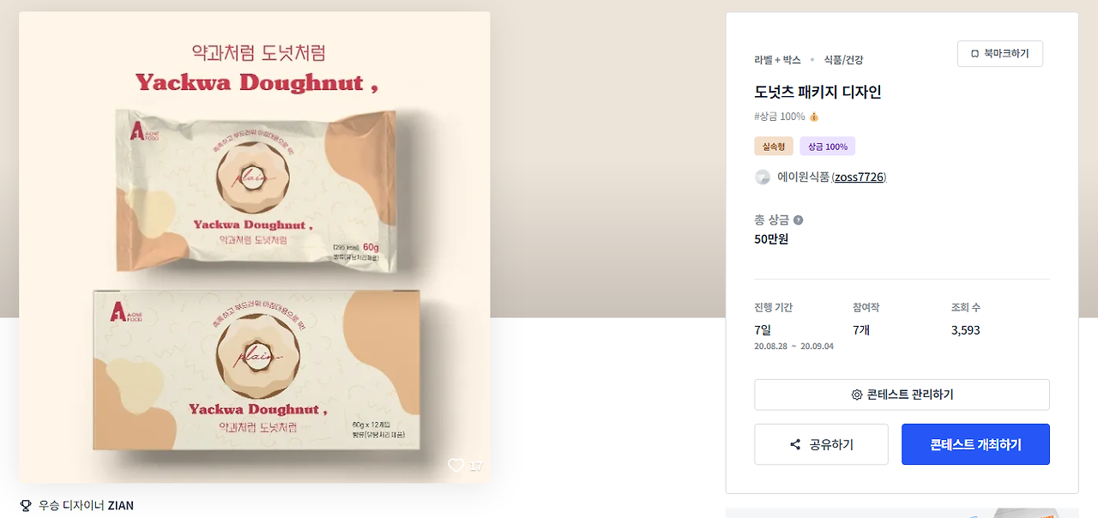Screen dimensions: 1098x518
Task: Bookmark the contest with 북마크하기
Action: point(999,54)
